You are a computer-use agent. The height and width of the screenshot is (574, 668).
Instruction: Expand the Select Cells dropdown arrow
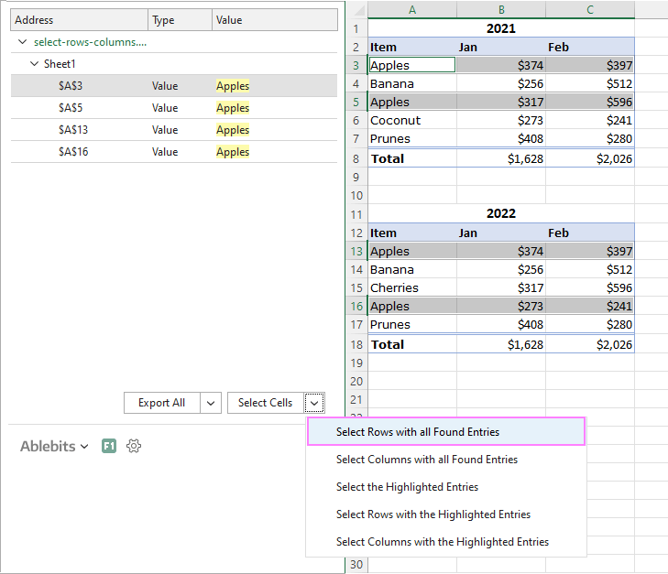(314, 403)
